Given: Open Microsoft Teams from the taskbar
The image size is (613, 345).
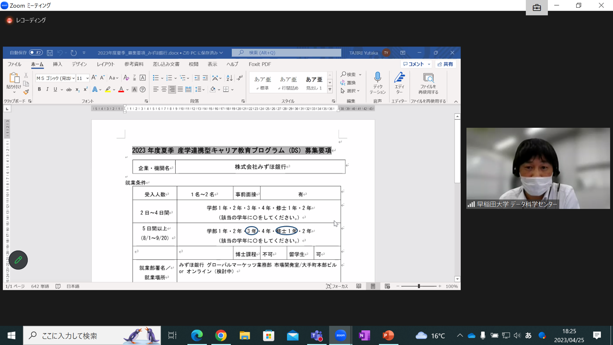Looking at the screenshot, I should 317,335.
